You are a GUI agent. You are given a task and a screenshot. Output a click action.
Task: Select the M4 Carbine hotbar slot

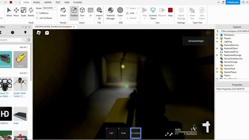136,133
